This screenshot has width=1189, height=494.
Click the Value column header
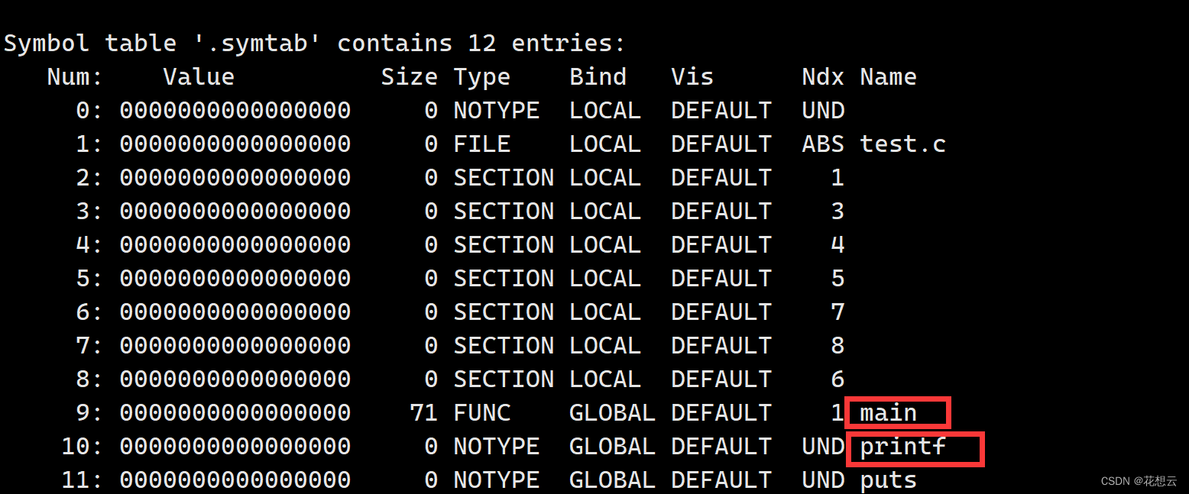point(199,77)
